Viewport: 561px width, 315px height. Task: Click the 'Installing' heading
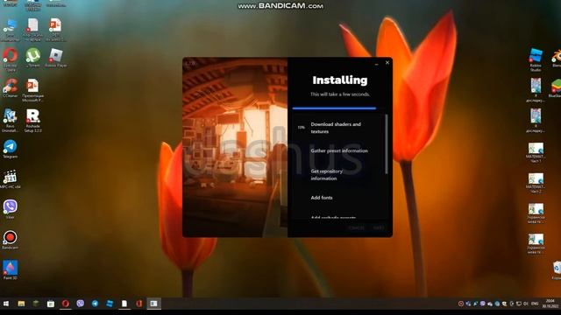coord(340,80)
